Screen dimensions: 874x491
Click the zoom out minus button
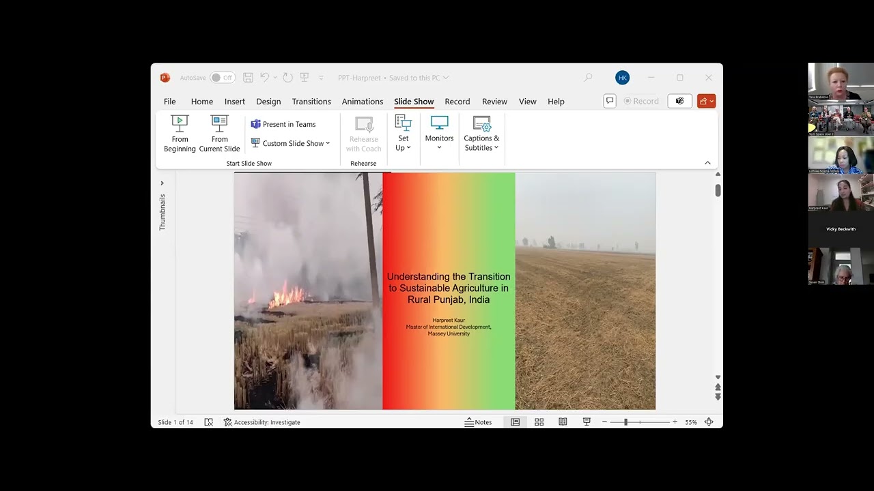[x=604, y=422]
